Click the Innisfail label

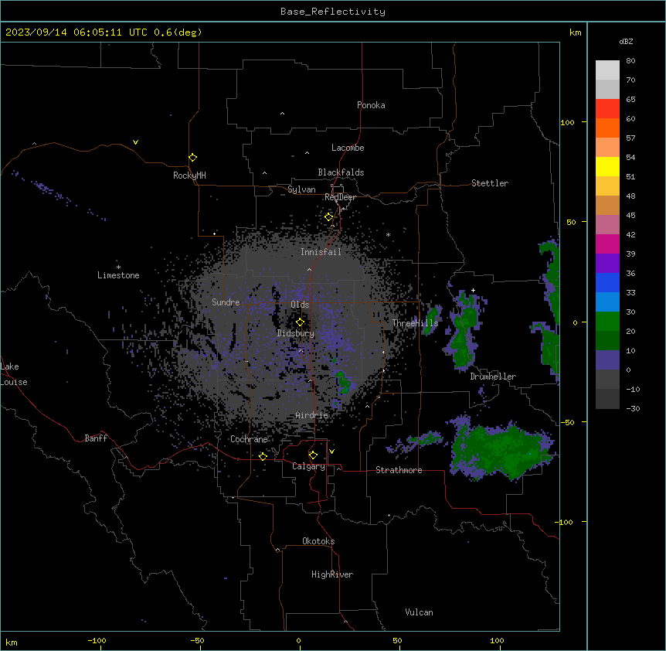pyautogui.click(x=321, y=252)
